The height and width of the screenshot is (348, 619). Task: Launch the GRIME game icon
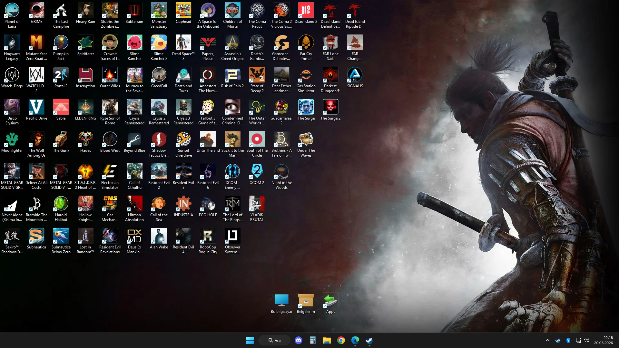pyautogui.click(x=36, y=13)
